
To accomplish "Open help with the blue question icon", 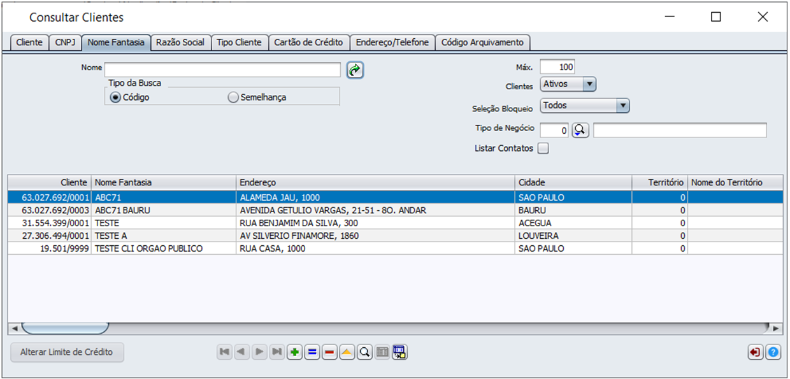I will point(773,352).
